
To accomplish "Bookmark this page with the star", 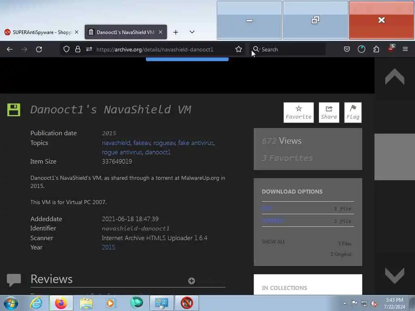I will point(238,49).
